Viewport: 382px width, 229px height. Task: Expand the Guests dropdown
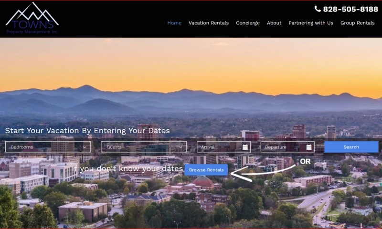[x=144, y=147]
